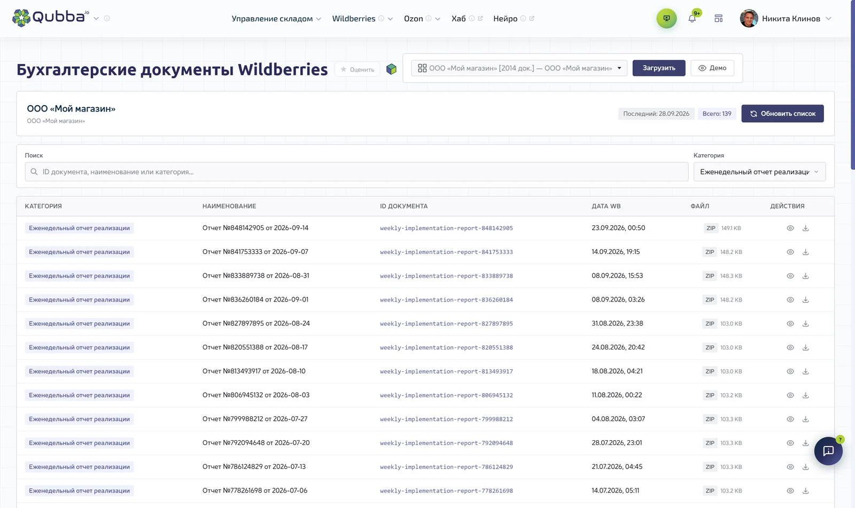Click the green cube icon beside title
The width and height of the screenshot is (855, 508).
(391, 69)
